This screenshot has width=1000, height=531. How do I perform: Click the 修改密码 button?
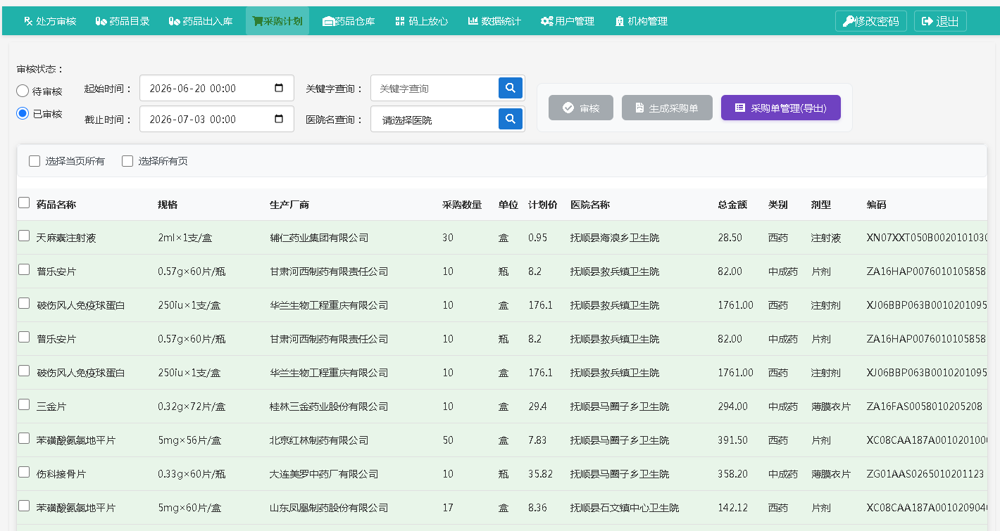click(870, 21)
